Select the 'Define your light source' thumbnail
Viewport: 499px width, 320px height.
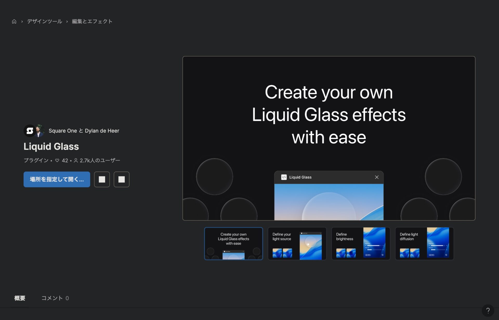point(297,244)
